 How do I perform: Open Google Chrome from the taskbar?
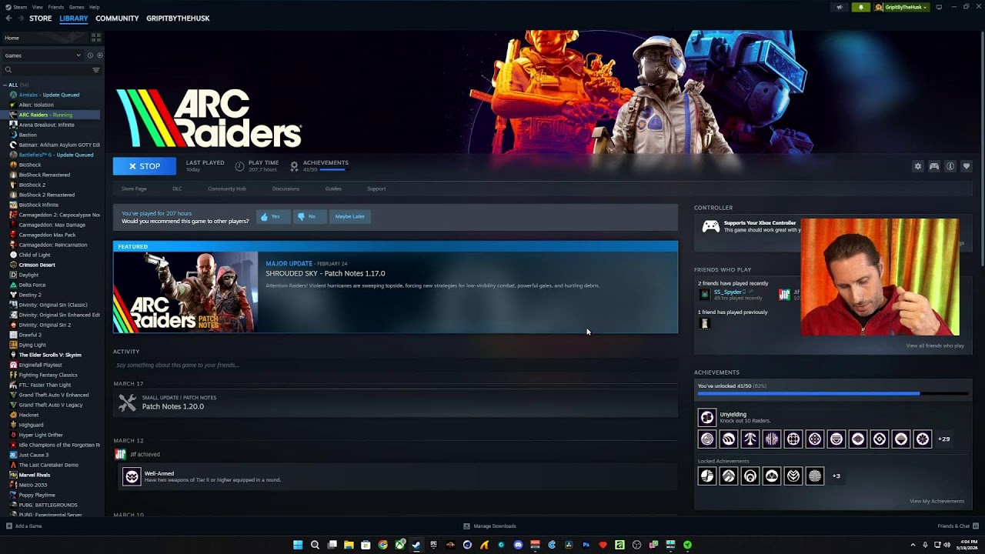[382, 545]
